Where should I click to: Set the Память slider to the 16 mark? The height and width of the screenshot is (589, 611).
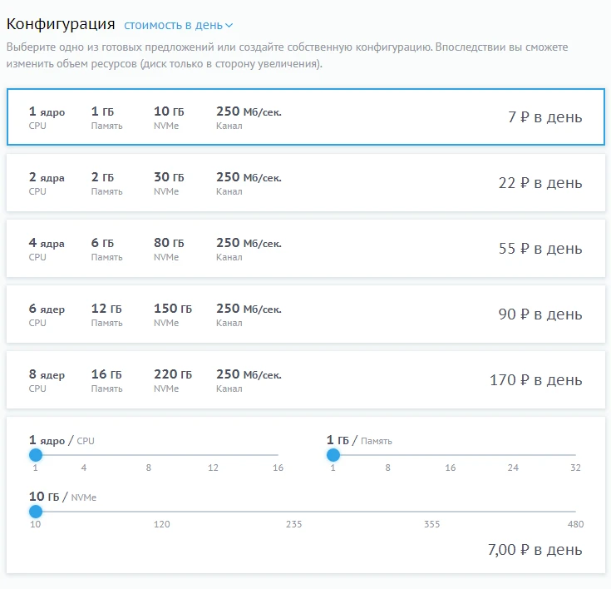pyautogui.click(x=451, y=455)
